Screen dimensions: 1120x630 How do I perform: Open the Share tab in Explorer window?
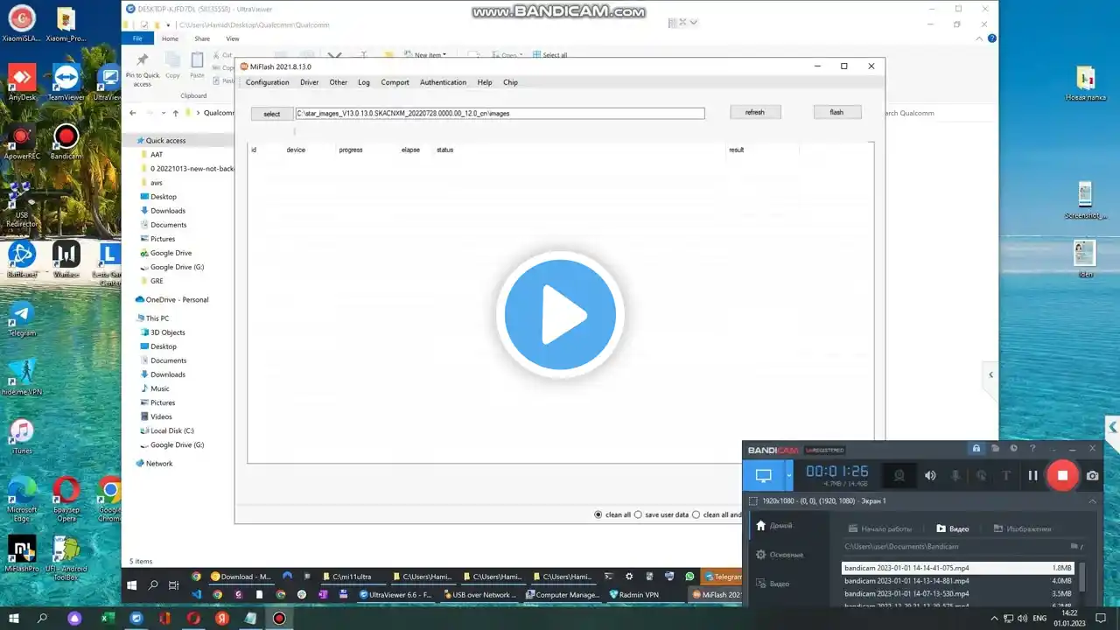coord(202,38)
